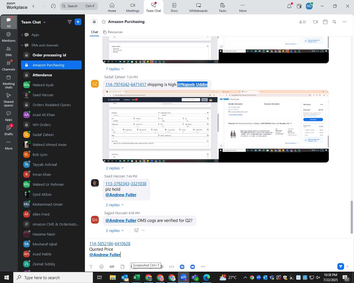Open Drafts in the sidebar
The image size is (354, 283).
click(9, 130)
